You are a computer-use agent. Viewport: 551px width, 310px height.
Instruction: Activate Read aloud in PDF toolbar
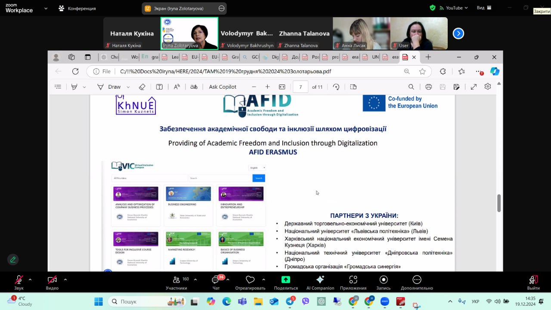(177, 87)
